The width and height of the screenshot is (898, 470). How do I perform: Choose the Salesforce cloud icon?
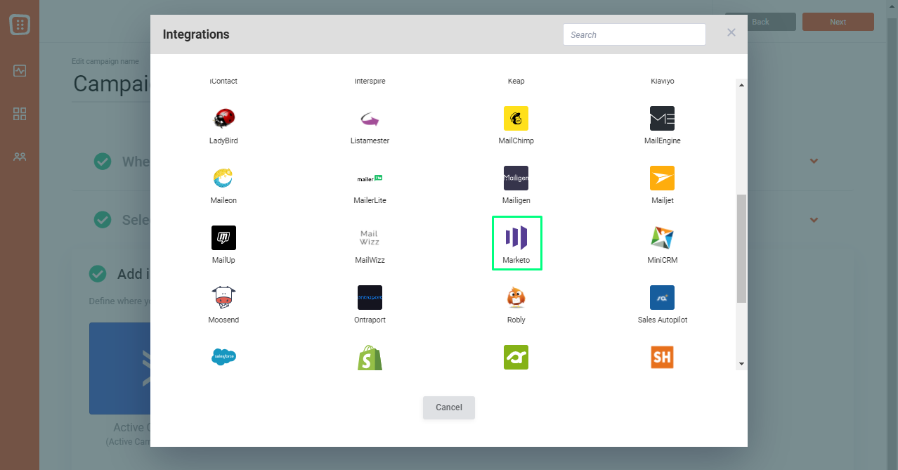pyautogui.click(x=223, y=358)
